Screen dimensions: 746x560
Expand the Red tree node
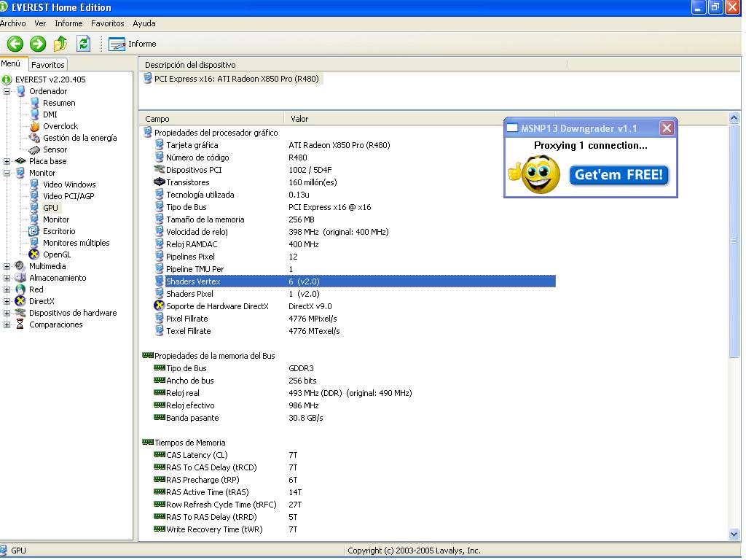coord(7,289)
